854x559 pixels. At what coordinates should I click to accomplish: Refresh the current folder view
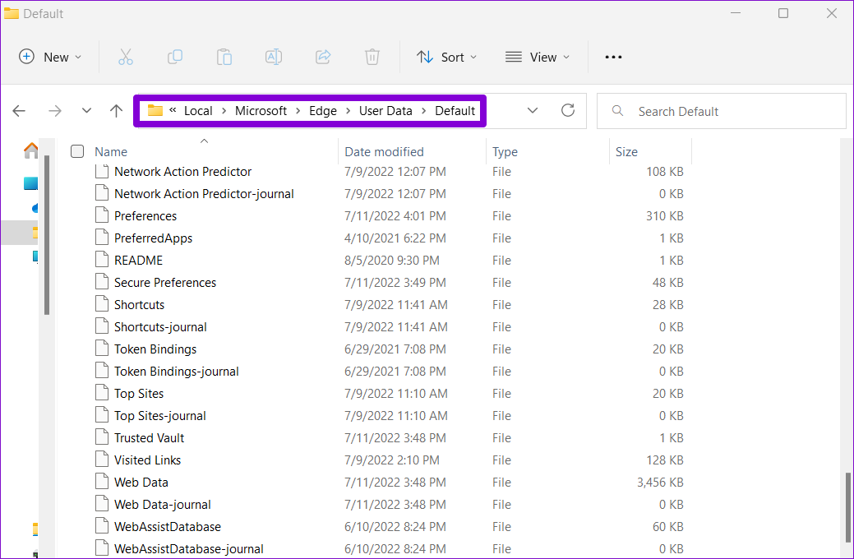pos(567,111)
